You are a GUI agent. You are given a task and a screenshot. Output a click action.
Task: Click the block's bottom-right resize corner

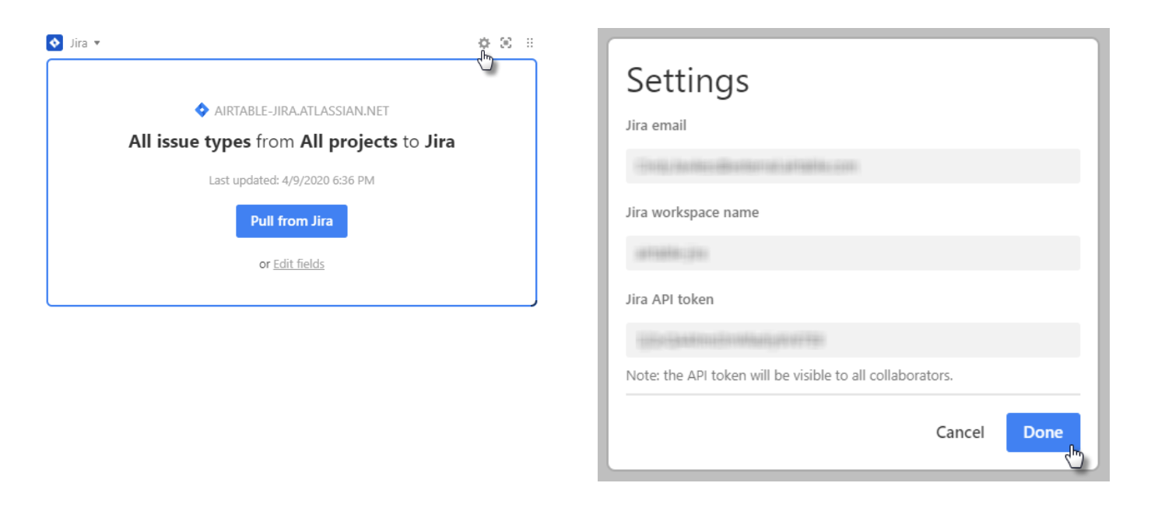tap(534, 303)
